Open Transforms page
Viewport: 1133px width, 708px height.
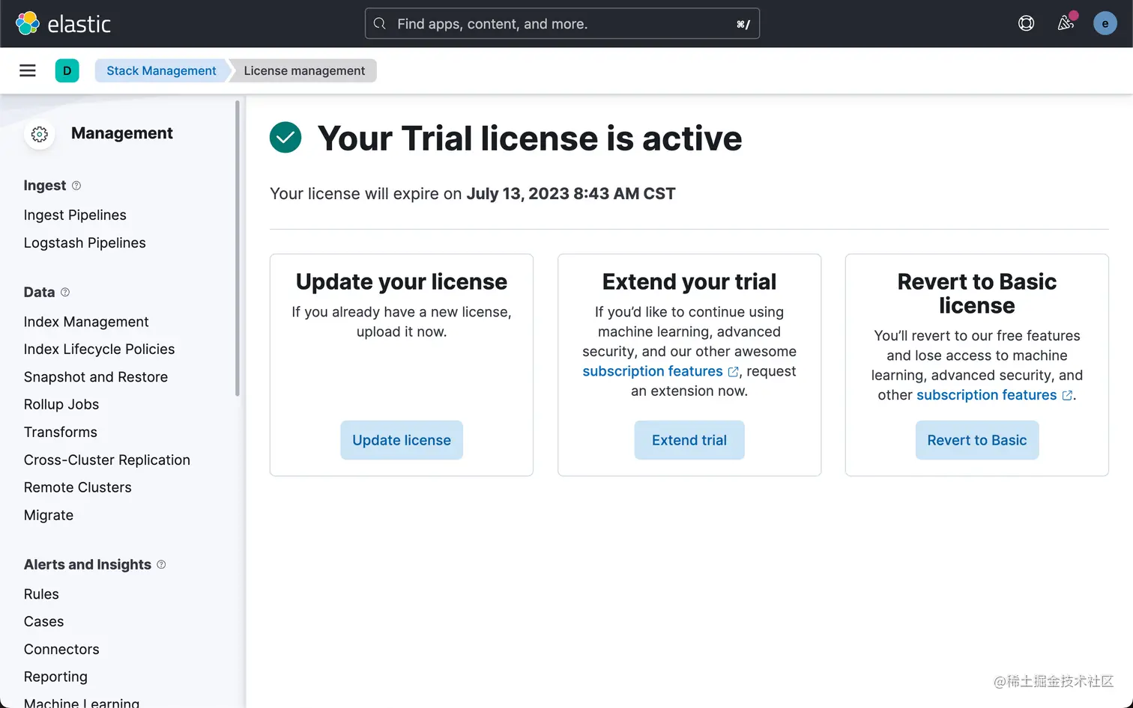point(61,432)
